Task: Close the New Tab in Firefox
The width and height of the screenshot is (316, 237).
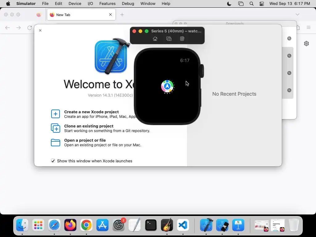Action: pyautogui.click(x=110, y=15)
